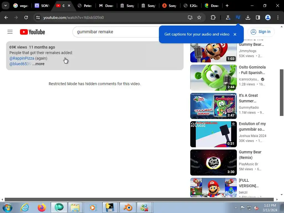Open Chrome Labs flask icon
This screenshot has height=213, width=284.
(228, 17)
